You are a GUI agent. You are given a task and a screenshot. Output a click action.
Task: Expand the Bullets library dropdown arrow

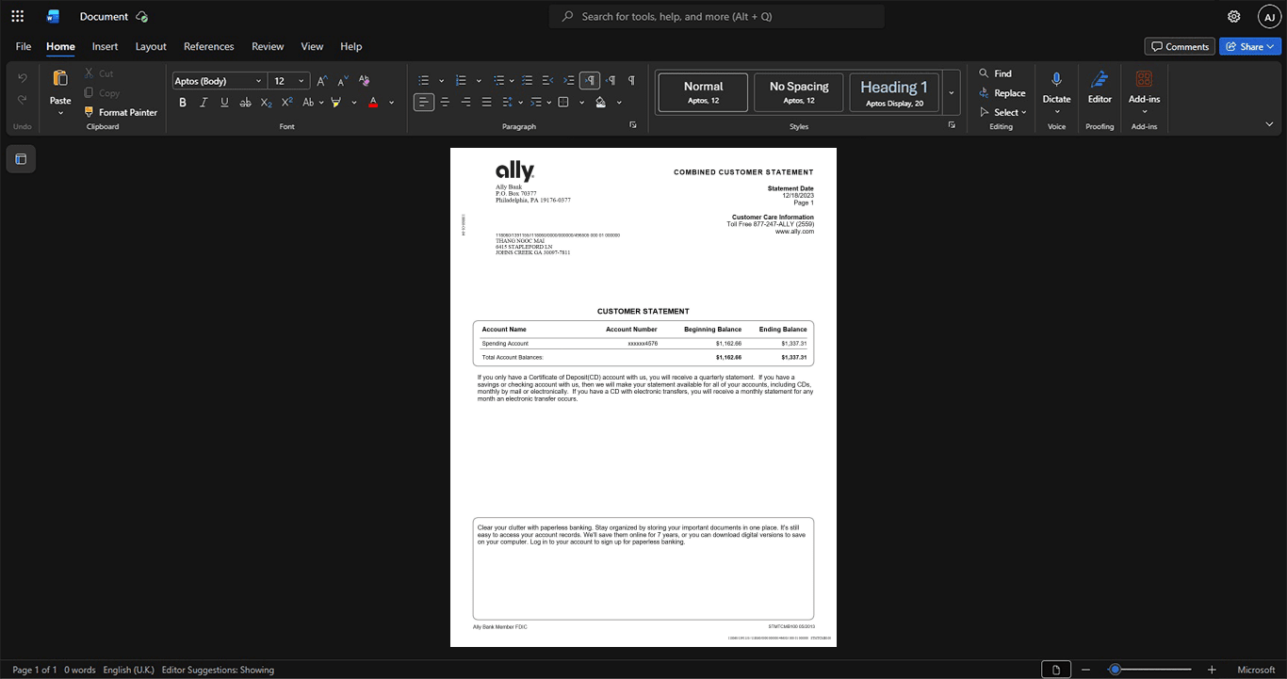coord(441,81)
